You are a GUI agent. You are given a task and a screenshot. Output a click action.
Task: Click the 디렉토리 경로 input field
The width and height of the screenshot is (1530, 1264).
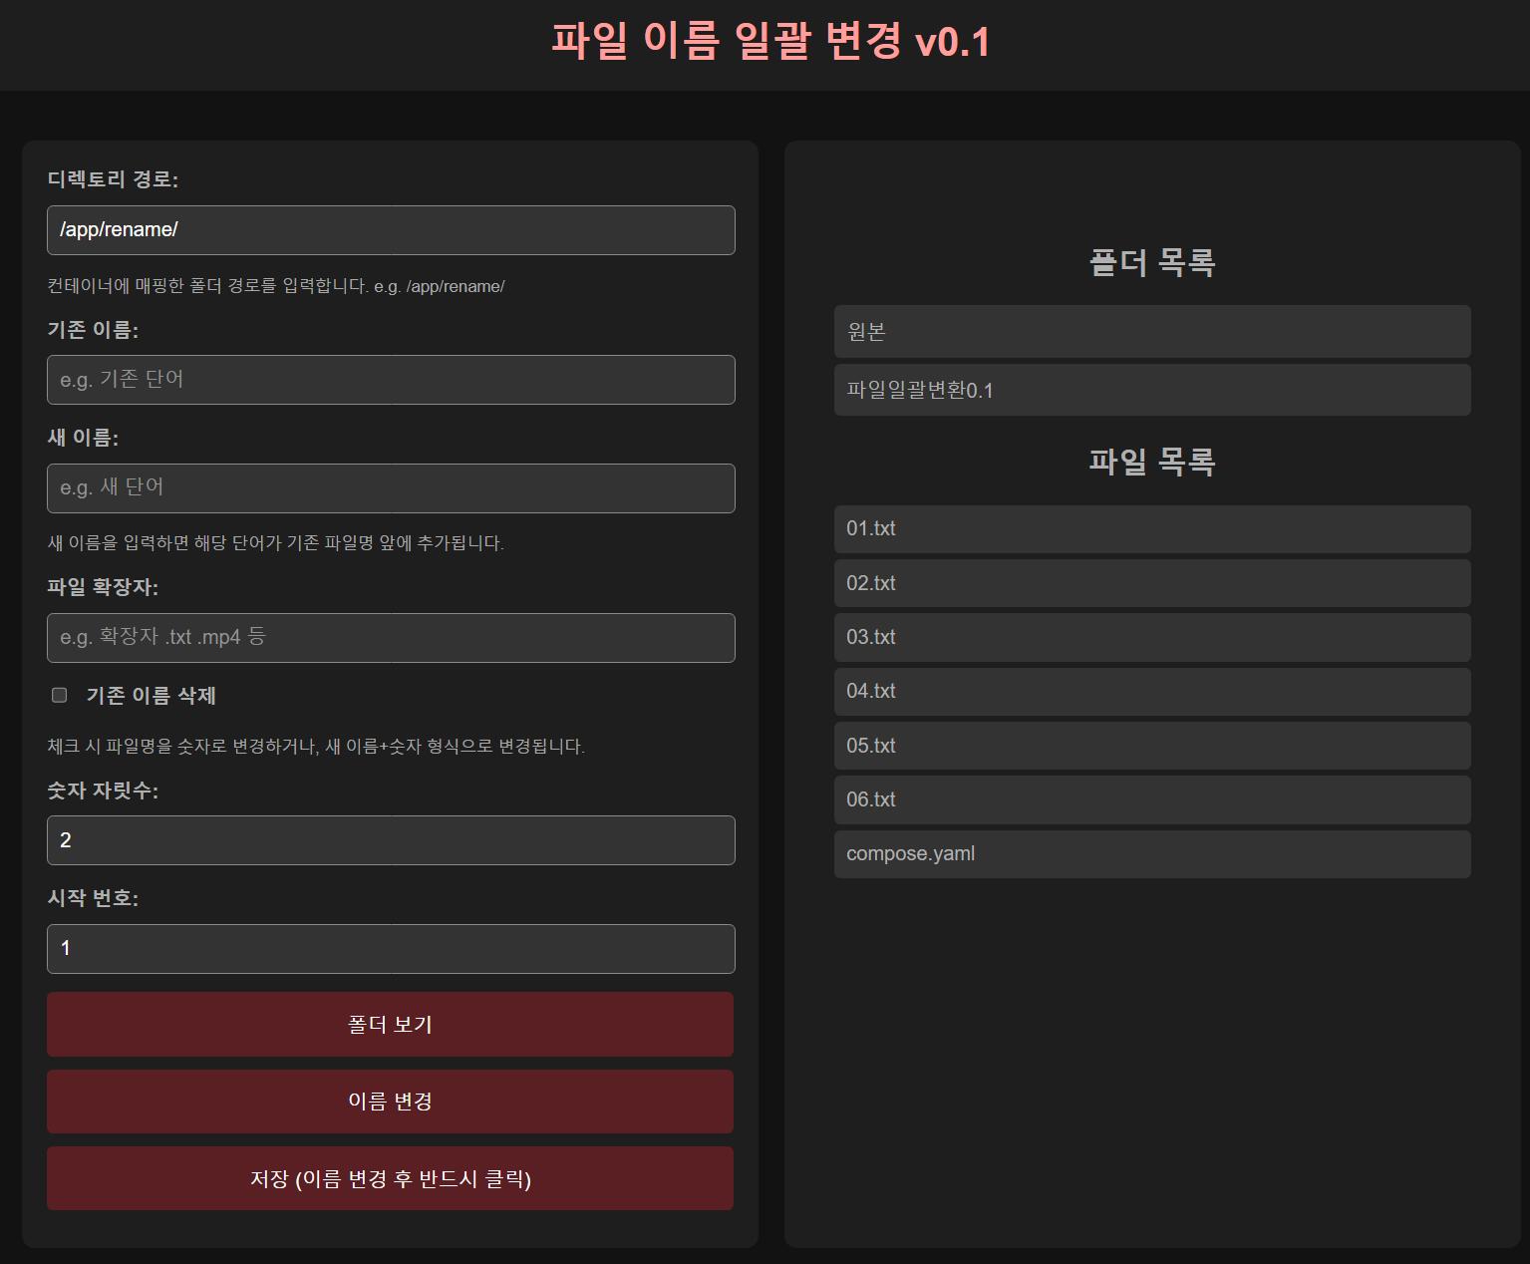click(x=391, y=230)
